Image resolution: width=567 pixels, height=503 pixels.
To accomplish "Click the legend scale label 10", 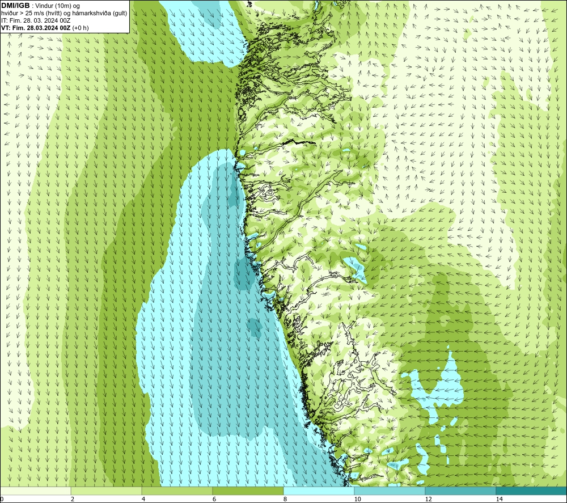I will pos(357,499).
